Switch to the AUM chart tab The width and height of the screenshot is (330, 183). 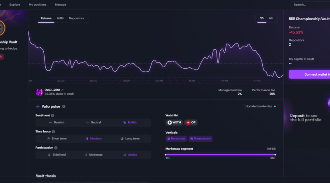[x=60, y=19]
